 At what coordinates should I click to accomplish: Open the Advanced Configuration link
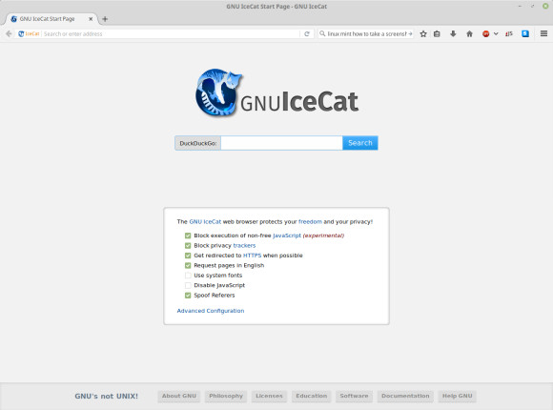click(211, 311)
